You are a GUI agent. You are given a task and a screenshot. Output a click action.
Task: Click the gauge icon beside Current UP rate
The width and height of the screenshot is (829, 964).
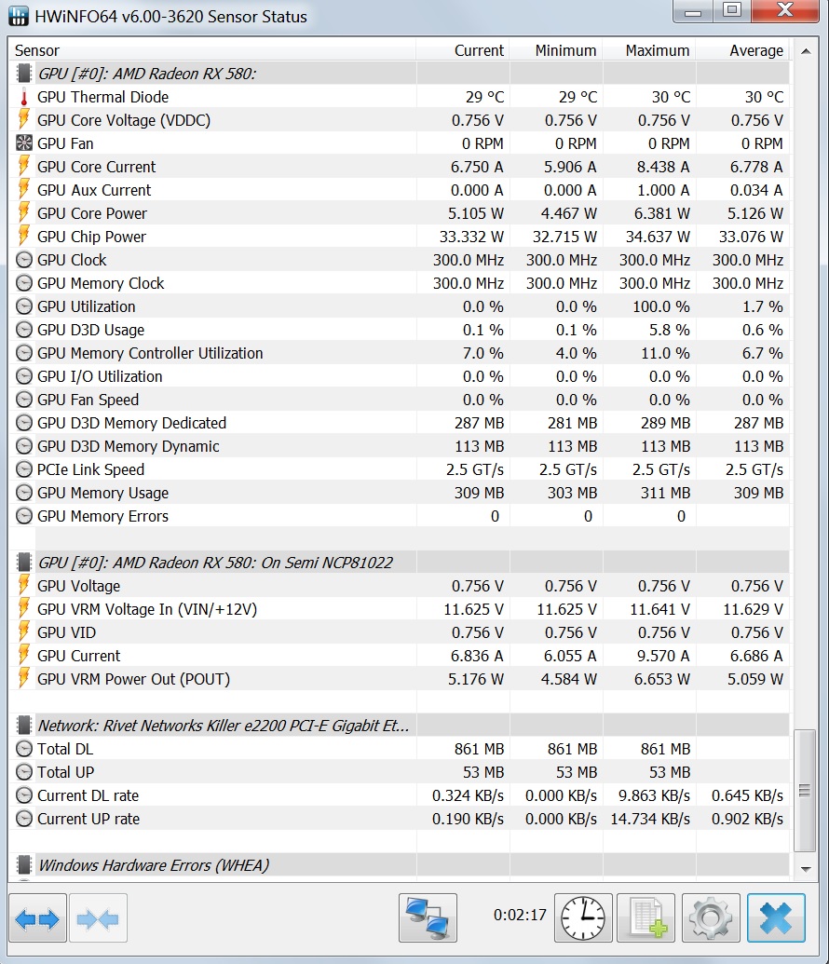[x=23, y=819]
